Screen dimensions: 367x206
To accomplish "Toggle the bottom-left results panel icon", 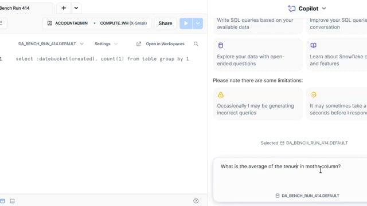I will [2, 201].
